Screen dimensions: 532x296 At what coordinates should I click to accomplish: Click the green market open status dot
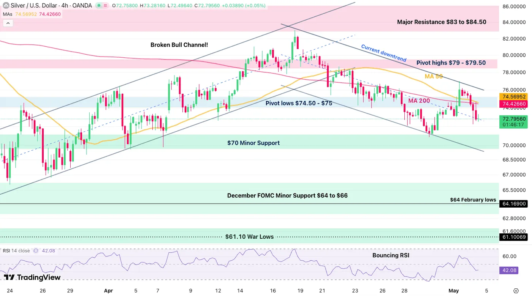pos(98,6)
